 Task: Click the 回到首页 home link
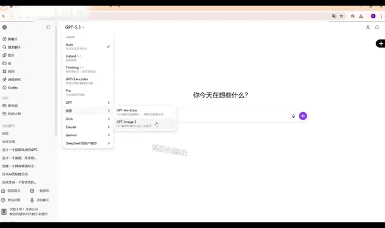coord(14,191)
